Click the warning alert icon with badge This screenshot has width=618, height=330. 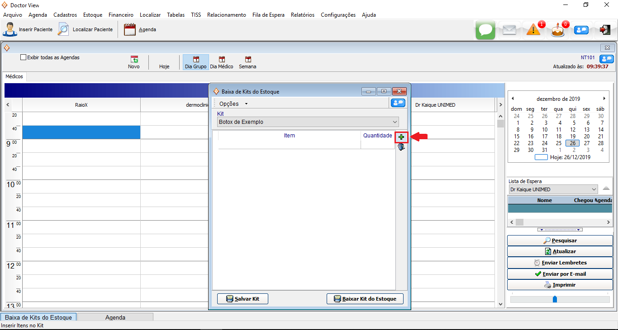(x=533, y=30)
